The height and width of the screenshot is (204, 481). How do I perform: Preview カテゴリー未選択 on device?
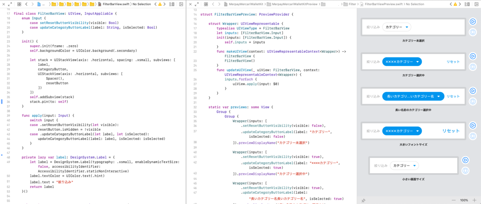(473, 32)
